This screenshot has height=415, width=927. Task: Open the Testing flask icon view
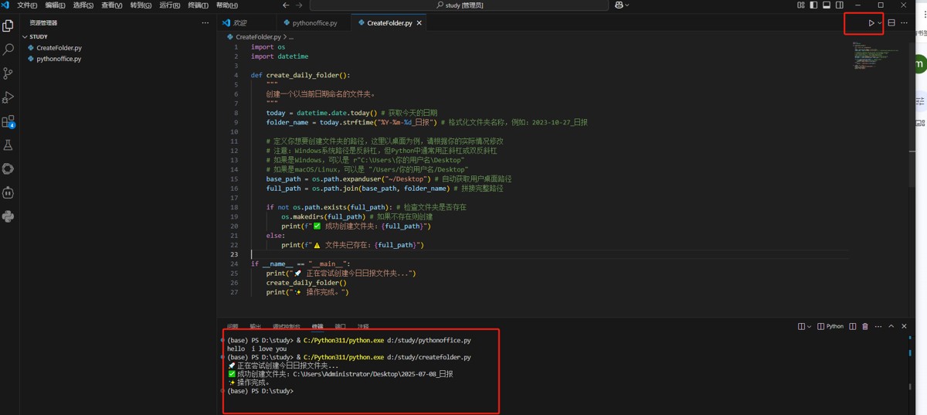coord(8,145)
